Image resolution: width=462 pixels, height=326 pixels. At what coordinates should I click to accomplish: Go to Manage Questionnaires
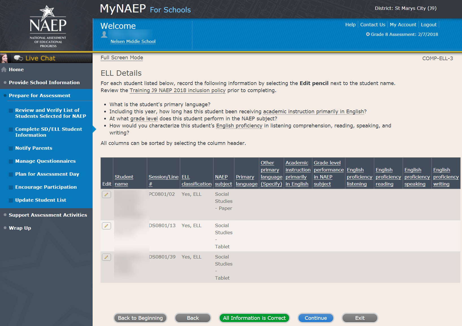pos(45,161)
